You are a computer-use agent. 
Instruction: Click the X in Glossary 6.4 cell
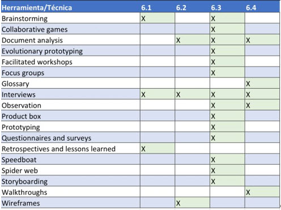[x=248, y=84]
